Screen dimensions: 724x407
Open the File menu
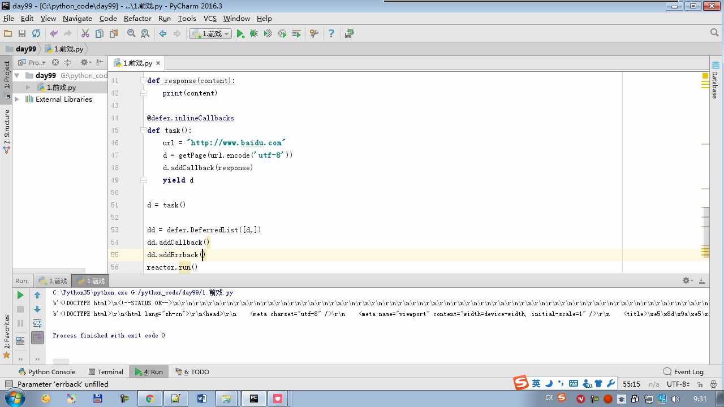(8, 18)
